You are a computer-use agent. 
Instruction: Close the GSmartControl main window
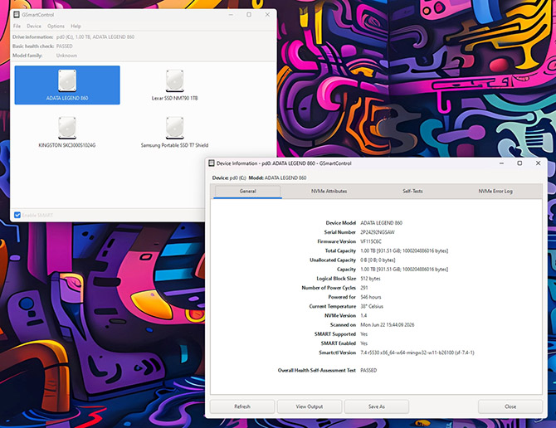pyautogui.click(x=267, y=15)
